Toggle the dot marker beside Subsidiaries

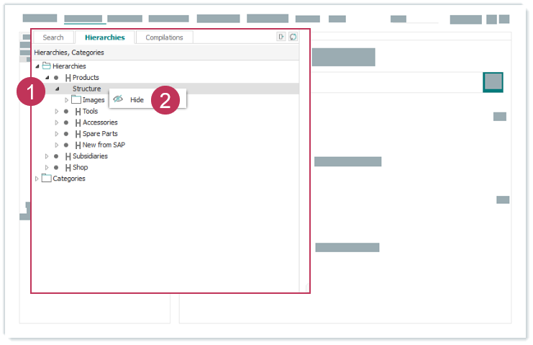click(56, 156)
